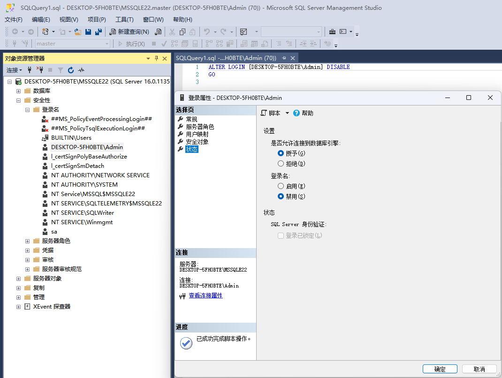Viewport: 502px width, 378px height.
Task: Click the Disconnect plug icon with red X
Action: tap(39, 70)
